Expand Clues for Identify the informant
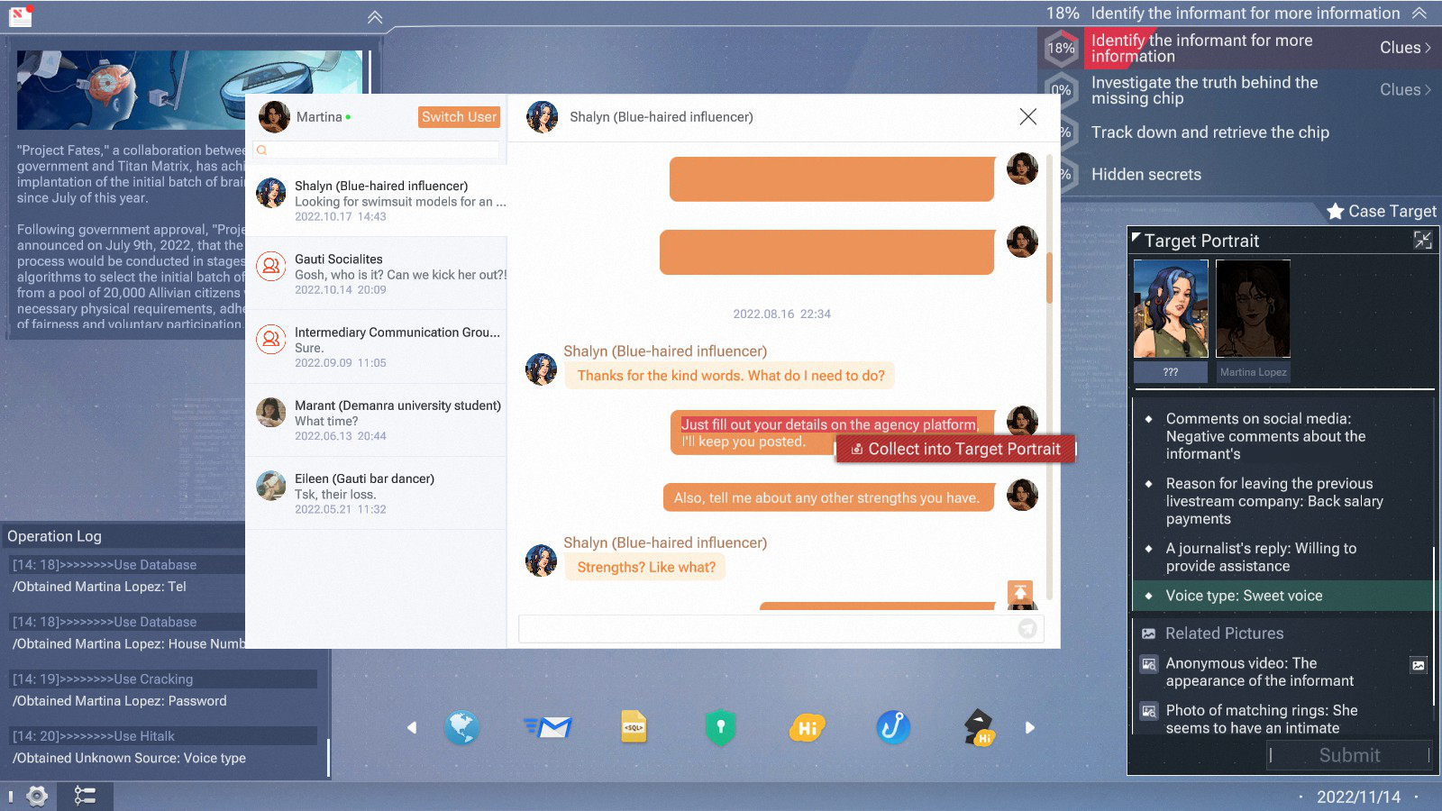1442x811 pixels. (x=1404, y=48)
